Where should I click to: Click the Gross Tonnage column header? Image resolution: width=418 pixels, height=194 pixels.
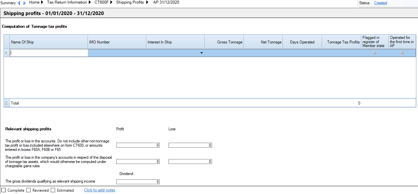(224, 42)
